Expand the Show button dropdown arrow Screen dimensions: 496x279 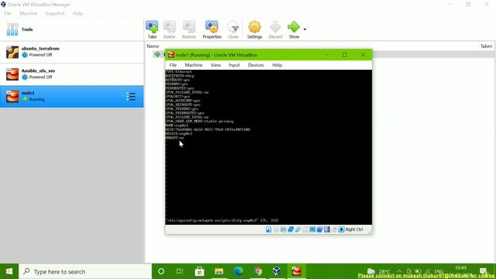tap(305, 29)
